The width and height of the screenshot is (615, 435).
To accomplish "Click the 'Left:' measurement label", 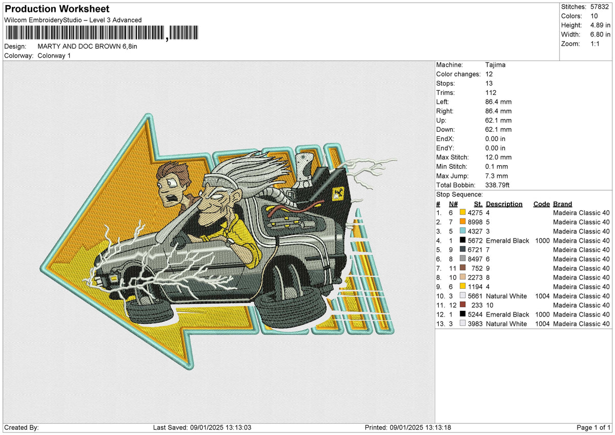I will point(443,102).
